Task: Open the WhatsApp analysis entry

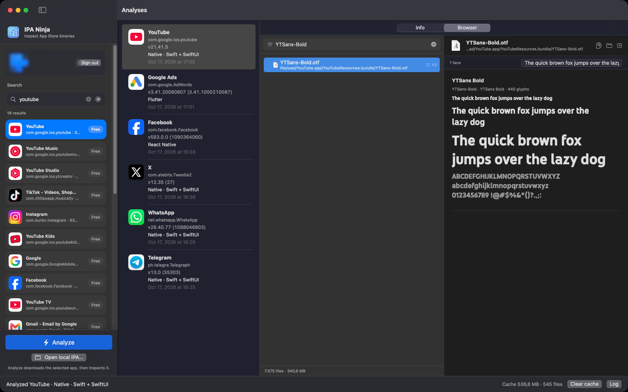Action: tap(189, 227)
